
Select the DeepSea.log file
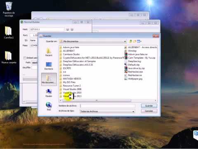[133, 61]
